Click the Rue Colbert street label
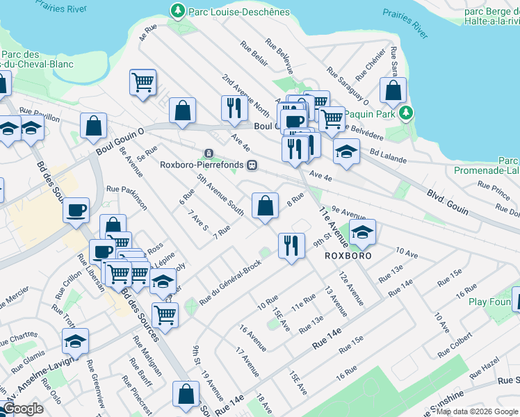Screen dimensions: 520x417 455,345
